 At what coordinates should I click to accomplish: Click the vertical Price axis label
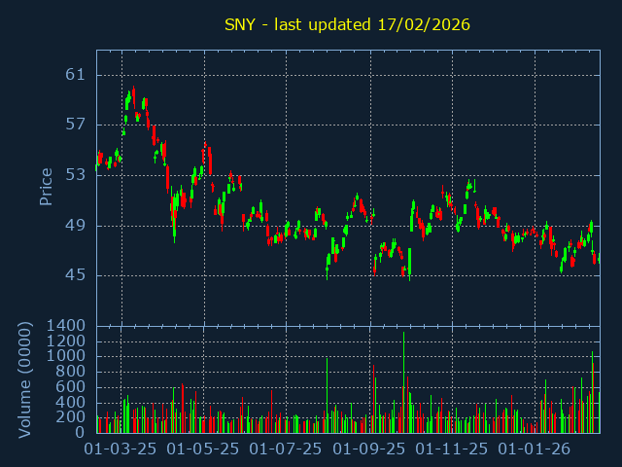point(46,186)
